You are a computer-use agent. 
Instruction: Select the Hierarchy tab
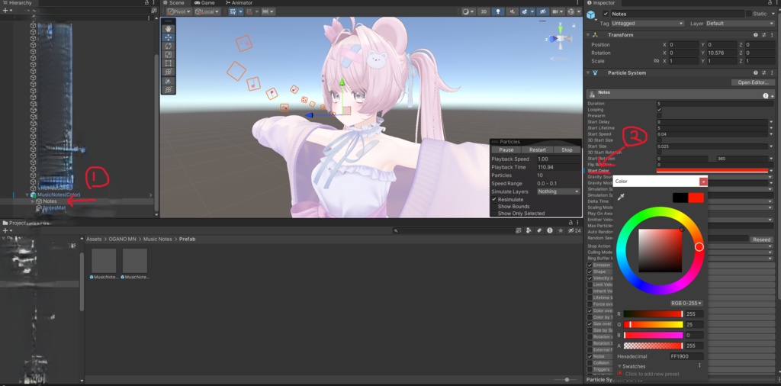(17, 3)
